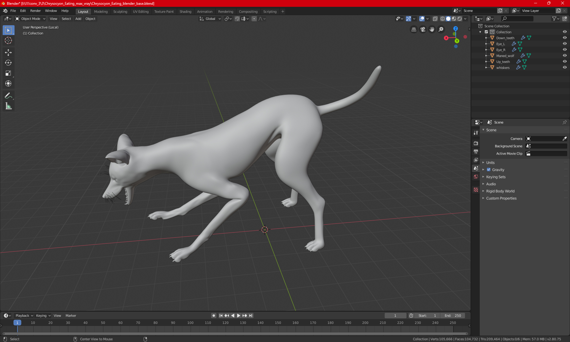
Task: Expand the Units panel
Action: 490,163
